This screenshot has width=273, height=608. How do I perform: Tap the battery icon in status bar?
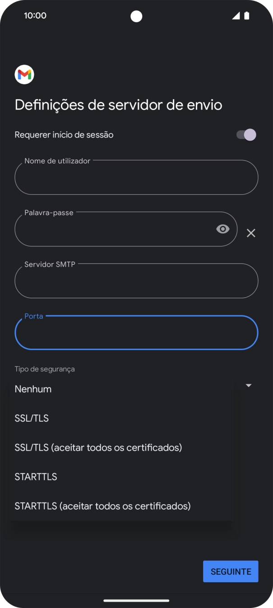click(247, 16)
